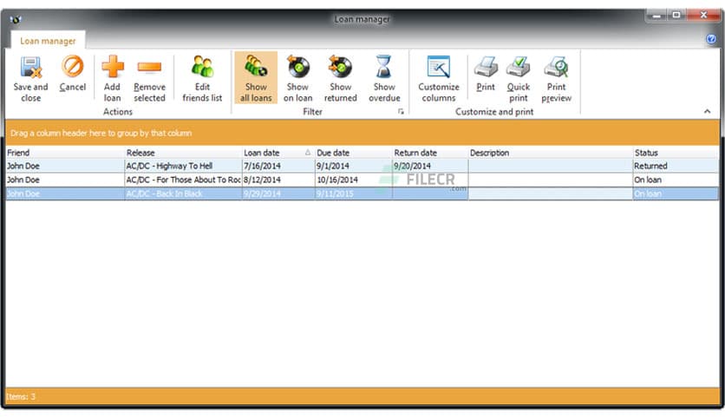Select the Loan manager ribbon tab
Screen dimensions: 725x420
48,41
